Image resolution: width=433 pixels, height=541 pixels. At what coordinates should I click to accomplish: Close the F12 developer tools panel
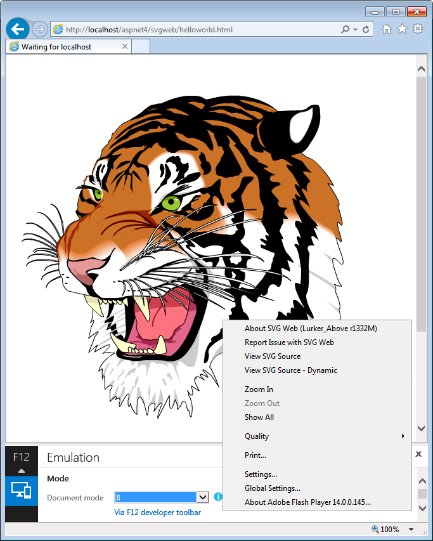[x=418, y=454]
